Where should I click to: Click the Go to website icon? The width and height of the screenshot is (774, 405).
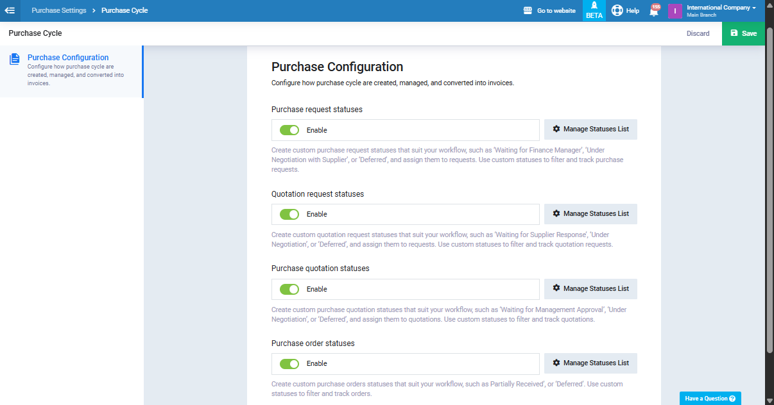(528, 11)
